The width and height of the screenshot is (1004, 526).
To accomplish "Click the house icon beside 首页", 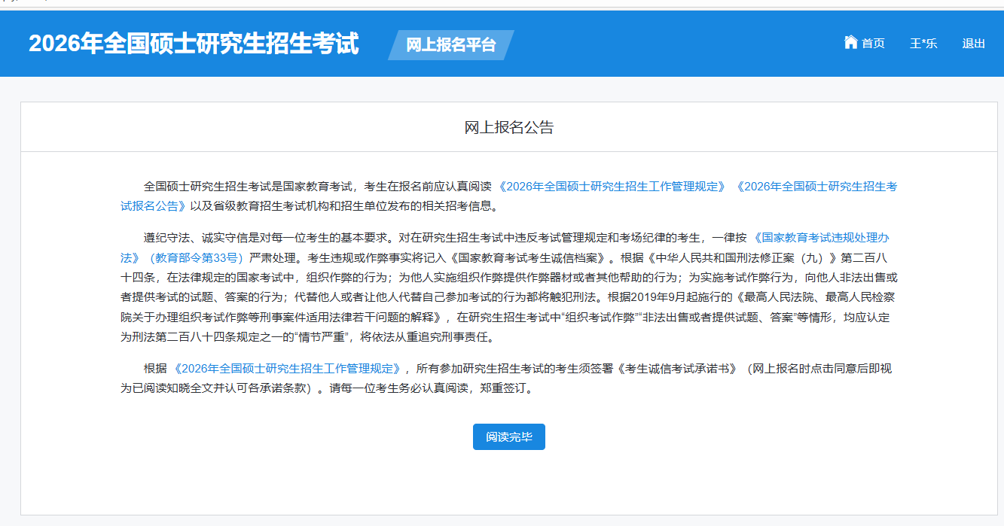I will tap(851, 42).
